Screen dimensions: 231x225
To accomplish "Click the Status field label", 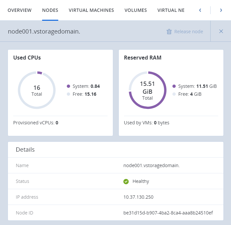I will 22,181.
